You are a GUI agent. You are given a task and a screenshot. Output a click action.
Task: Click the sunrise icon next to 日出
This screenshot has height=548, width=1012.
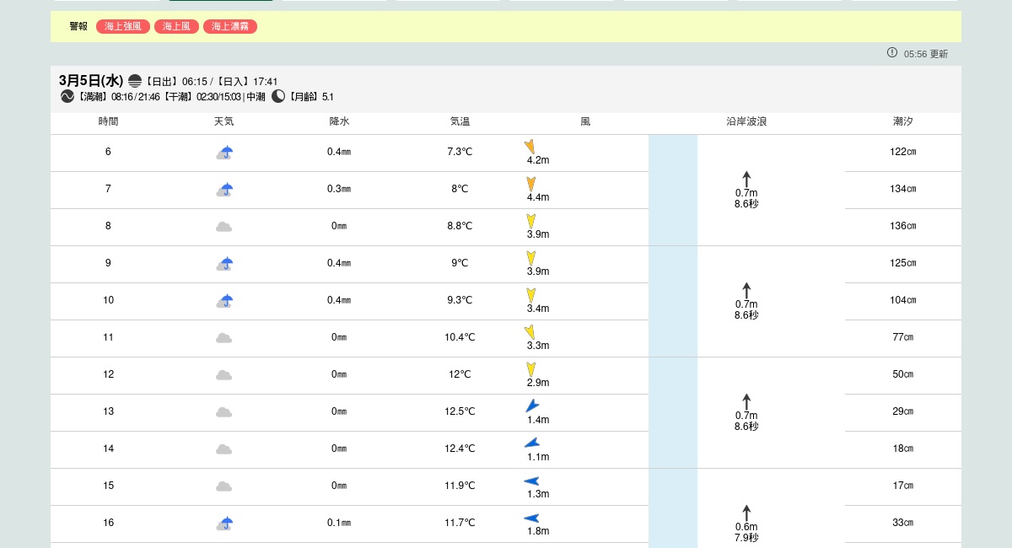pos(135,81)
